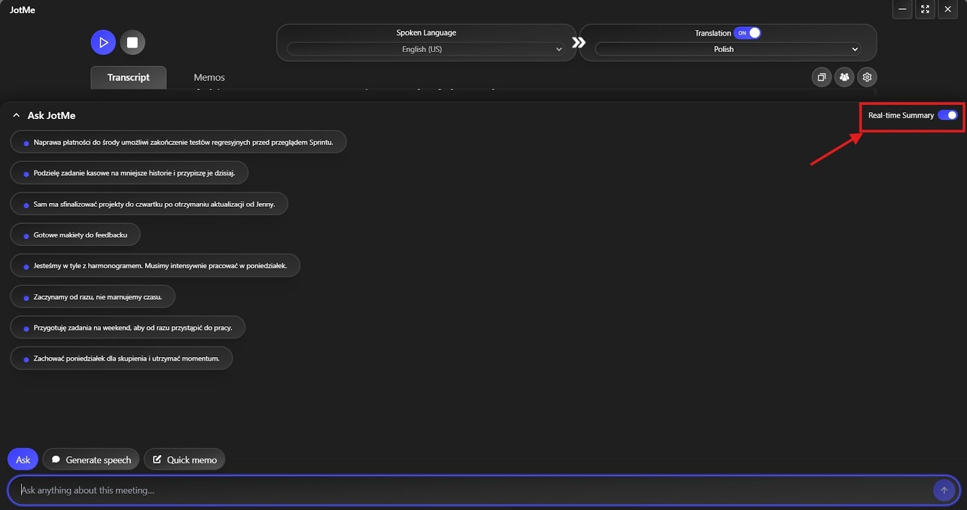967x510 pixels.
Task: Switch to the Memos tab
Action: coord(209,77)
